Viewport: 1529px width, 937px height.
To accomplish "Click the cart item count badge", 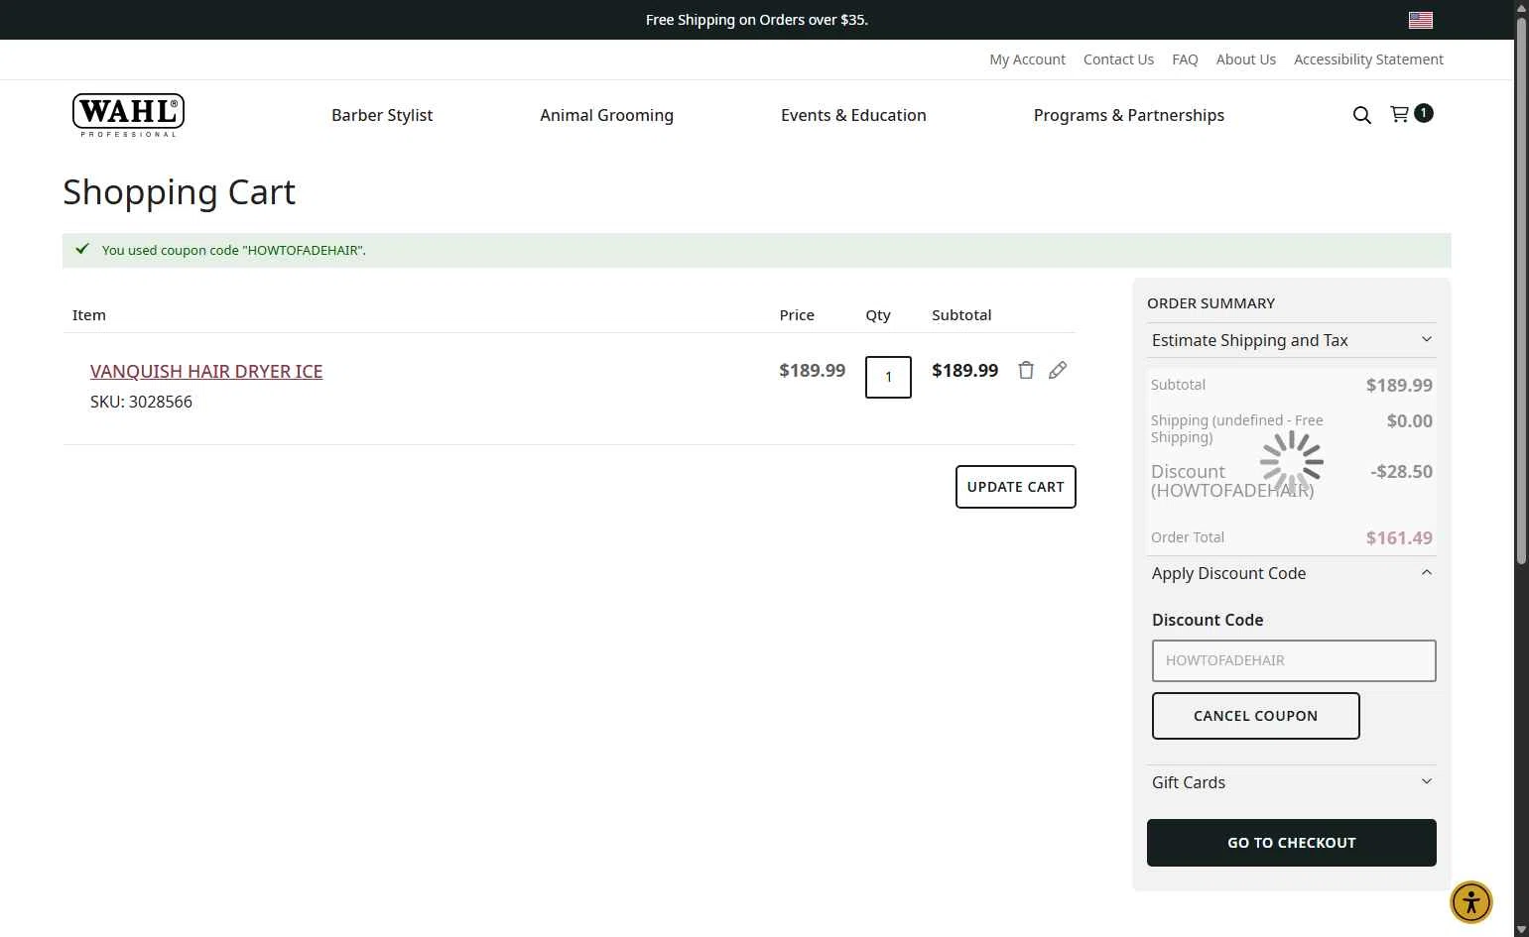I will tap(1424, 113).
